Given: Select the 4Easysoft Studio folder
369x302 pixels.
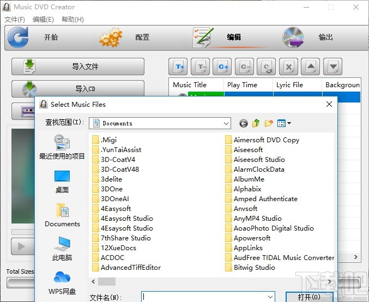Looking at the screenshot, I should tap(123, 219).
